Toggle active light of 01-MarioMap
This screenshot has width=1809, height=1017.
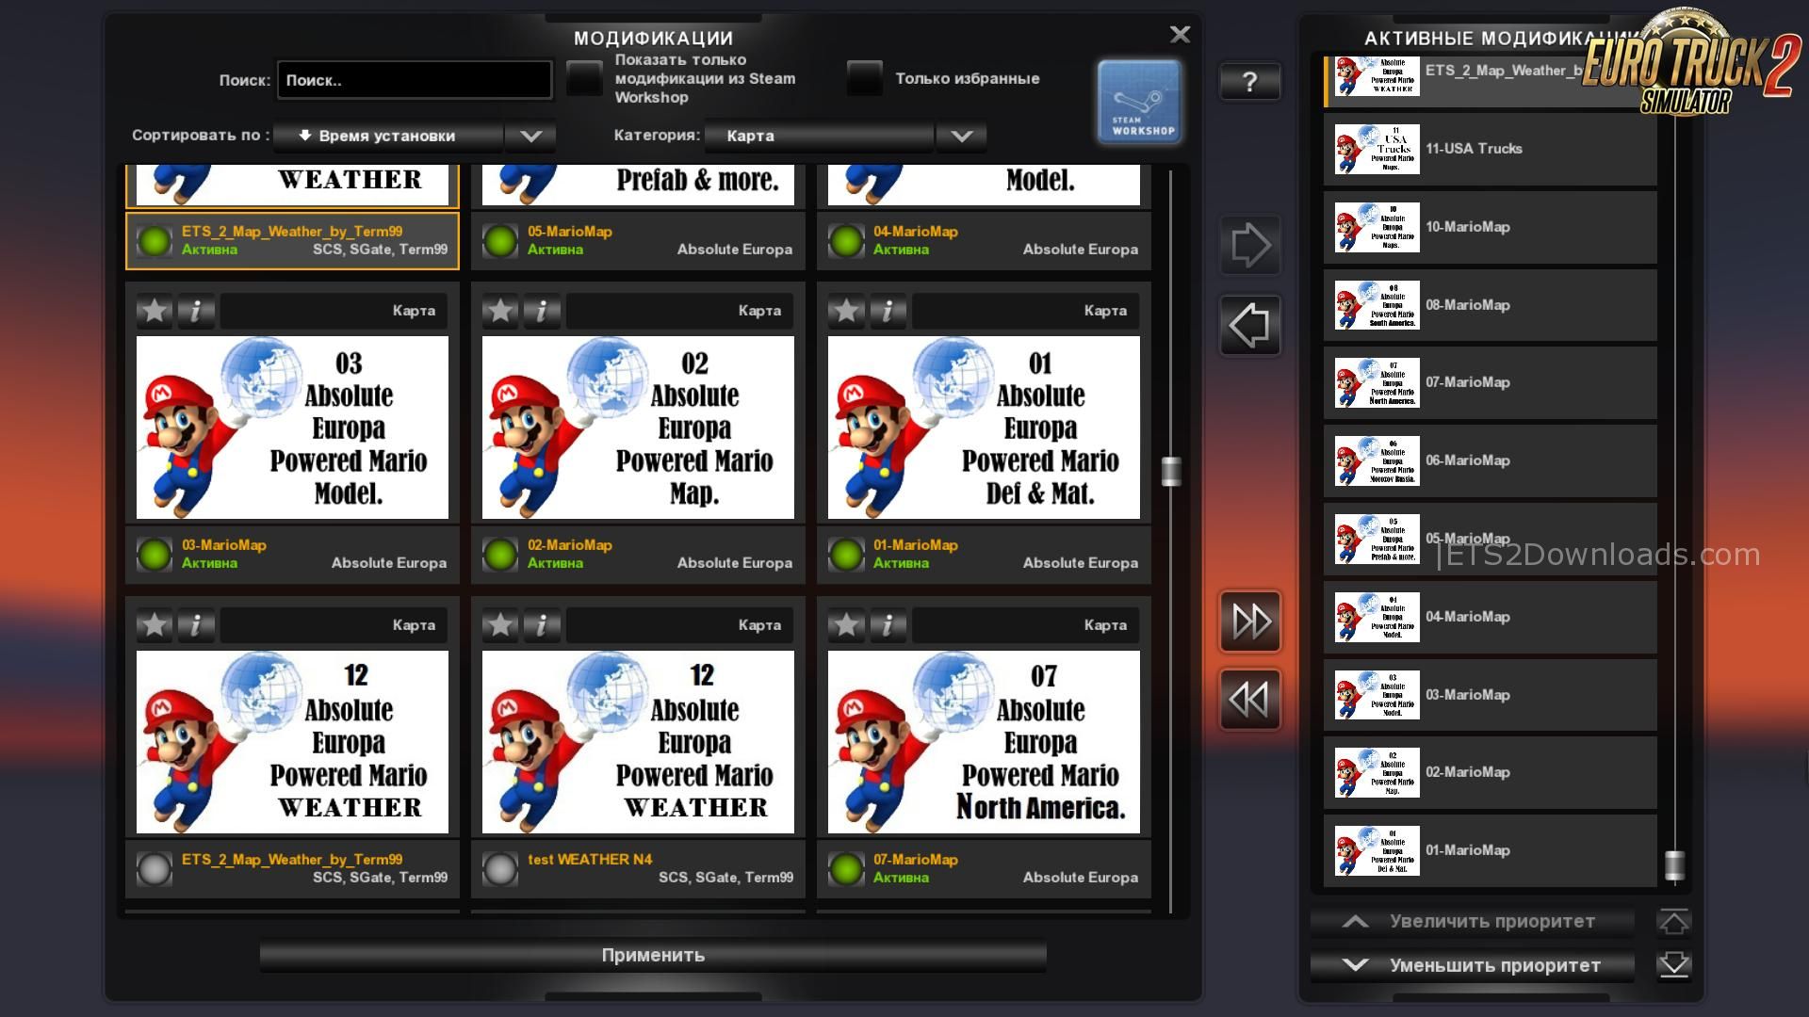(x=846, y=555)
